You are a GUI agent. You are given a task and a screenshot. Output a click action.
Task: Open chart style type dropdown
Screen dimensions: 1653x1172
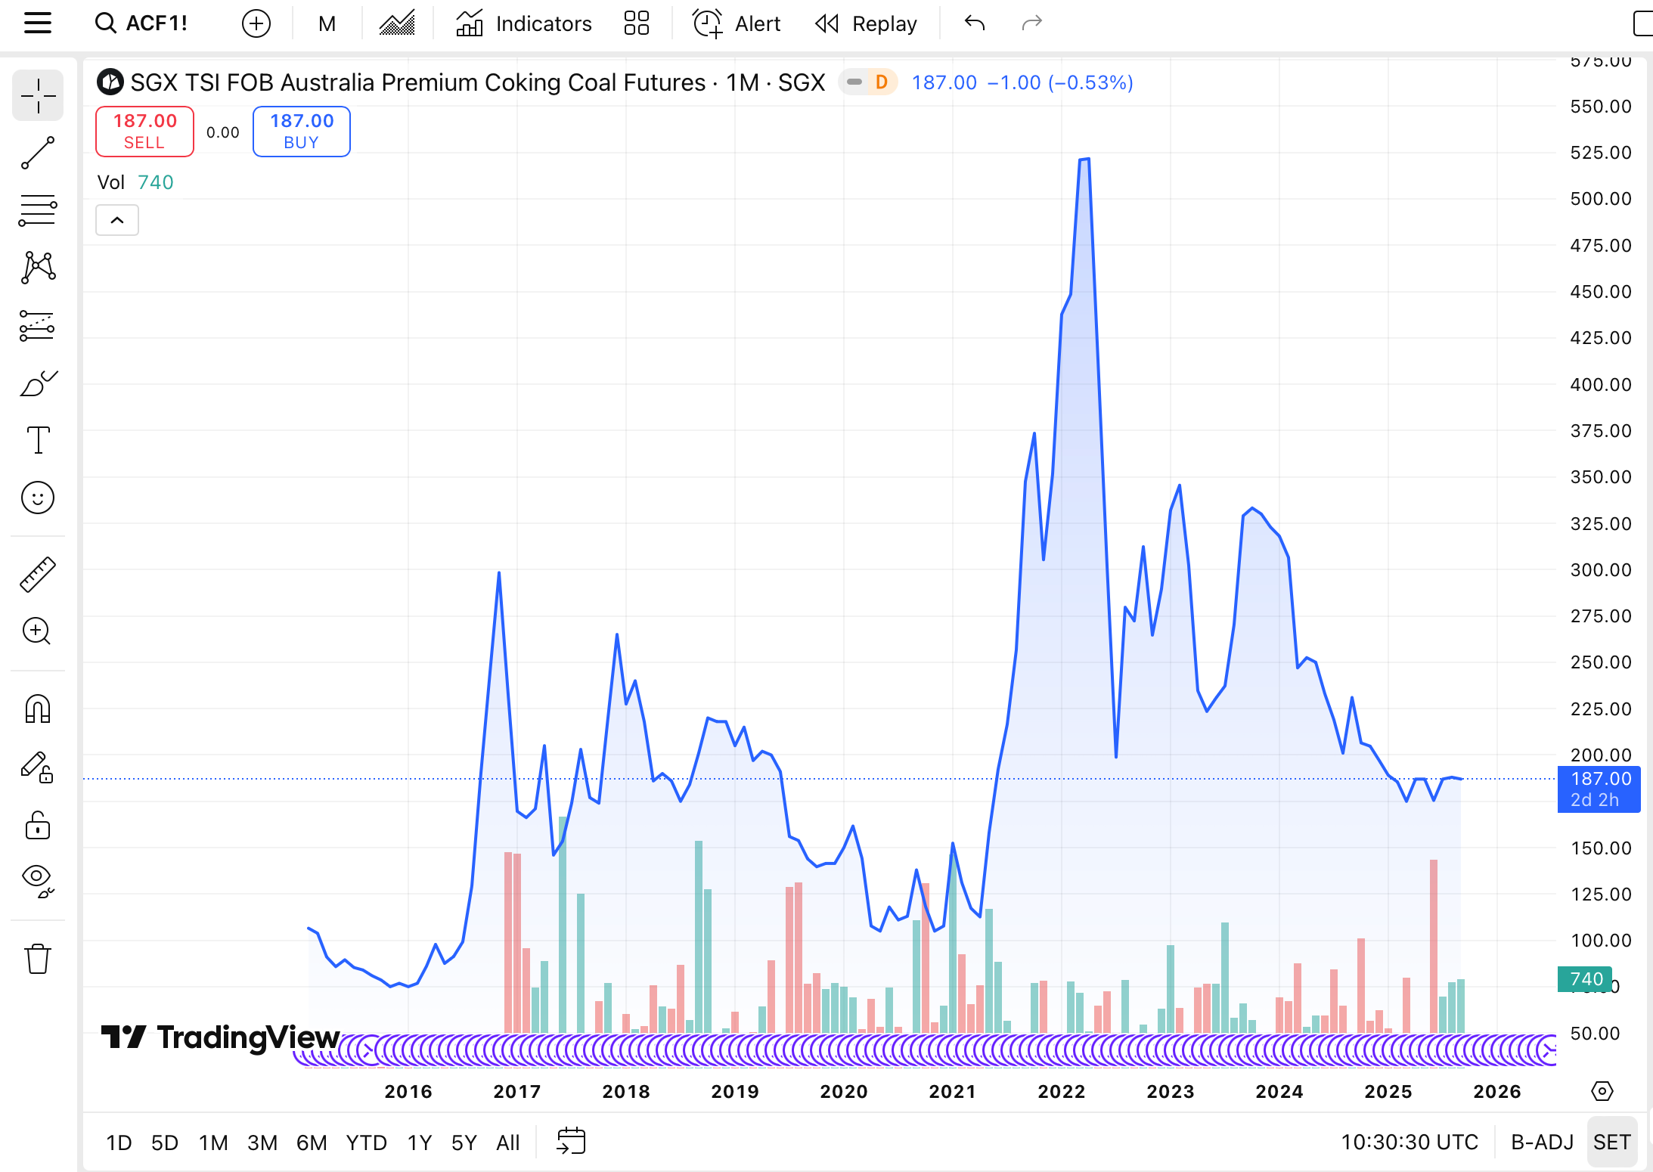pos(397,23)
